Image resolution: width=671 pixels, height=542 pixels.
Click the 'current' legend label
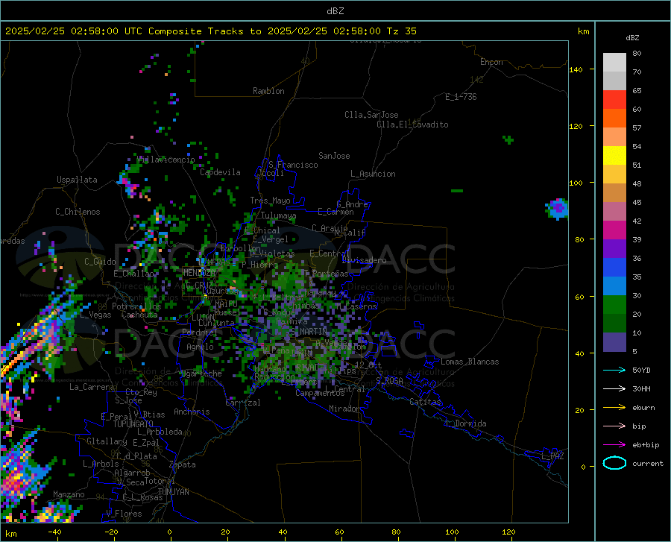click(x=648, y=463)
